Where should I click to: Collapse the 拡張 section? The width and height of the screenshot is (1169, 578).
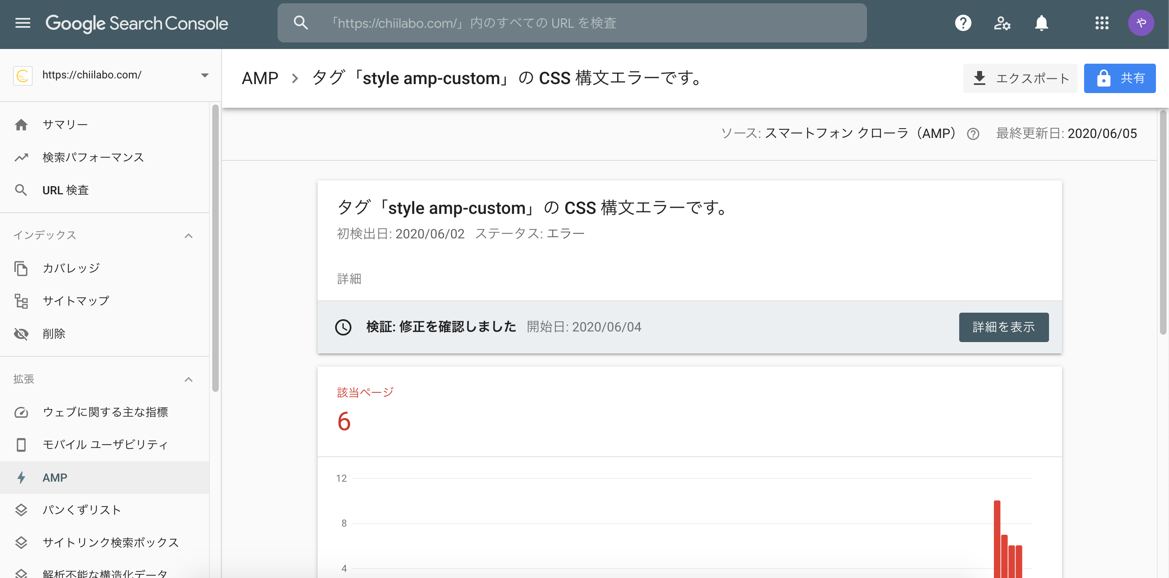(x=188, y=379)
